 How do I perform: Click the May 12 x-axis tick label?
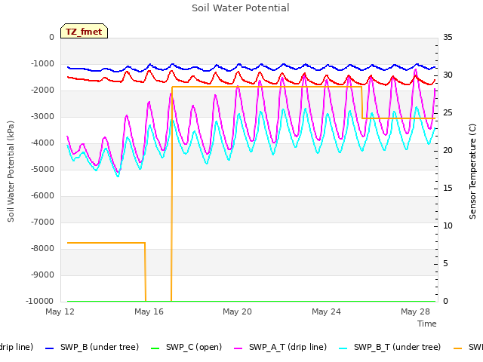[x=60, y=311]
